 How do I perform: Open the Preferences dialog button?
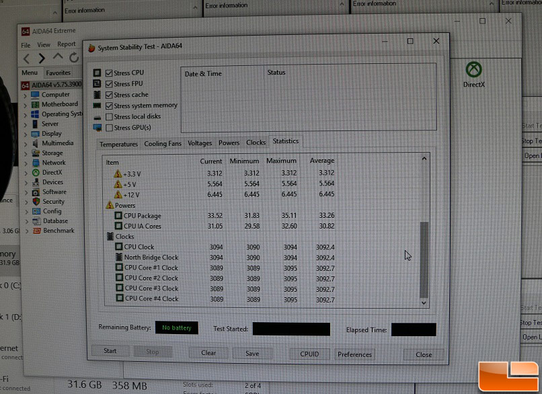click(354, 354)
